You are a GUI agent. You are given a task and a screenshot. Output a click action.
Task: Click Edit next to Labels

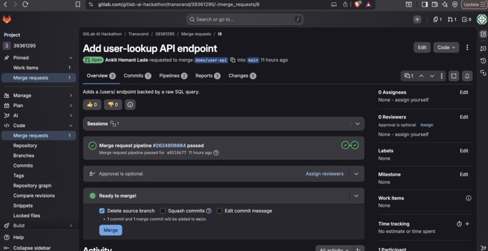click(x=464, y=151)
